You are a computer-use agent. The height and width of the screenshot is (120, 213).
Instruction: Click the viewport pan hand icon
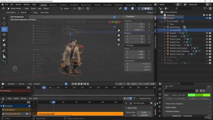tap(118, 35)
